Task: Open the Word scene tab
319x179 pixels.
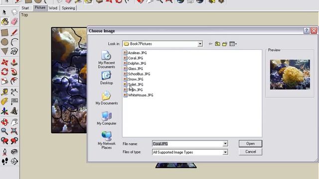Action: pyautogui.click(x=53, y=8)
